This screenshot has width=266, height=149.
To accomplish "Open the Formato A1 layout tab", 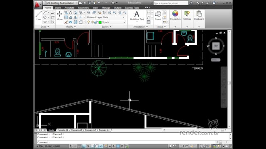I will click(104, 130).
